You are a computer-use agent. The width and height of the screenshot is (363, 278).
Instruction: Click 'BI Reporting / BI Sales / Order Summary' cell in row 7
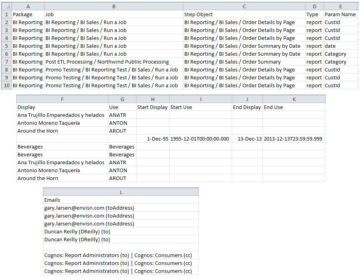point(244,62)
